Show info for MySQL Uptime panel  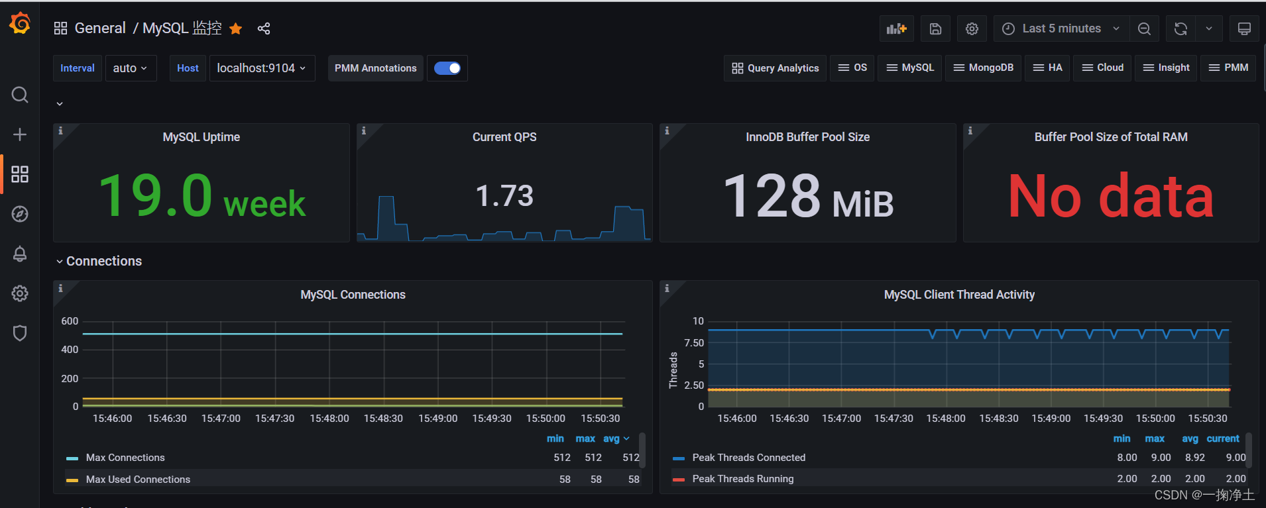point(60,130)
